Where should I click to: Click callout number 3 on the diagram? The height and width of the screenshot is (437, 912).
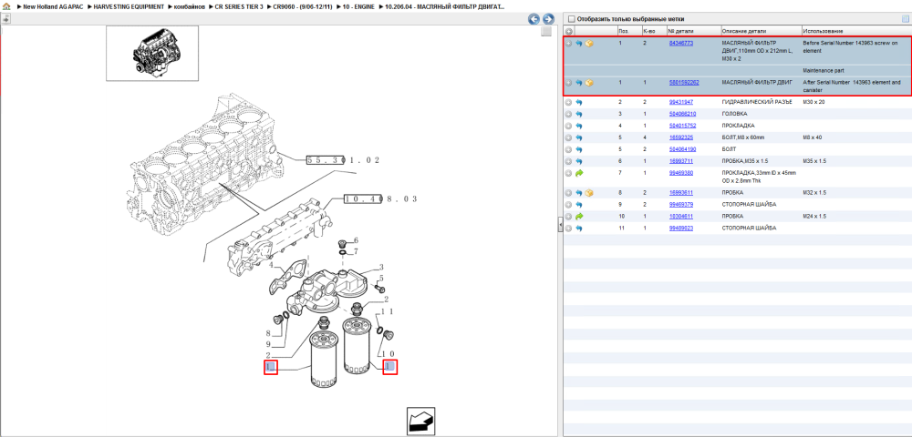(381, 268)
